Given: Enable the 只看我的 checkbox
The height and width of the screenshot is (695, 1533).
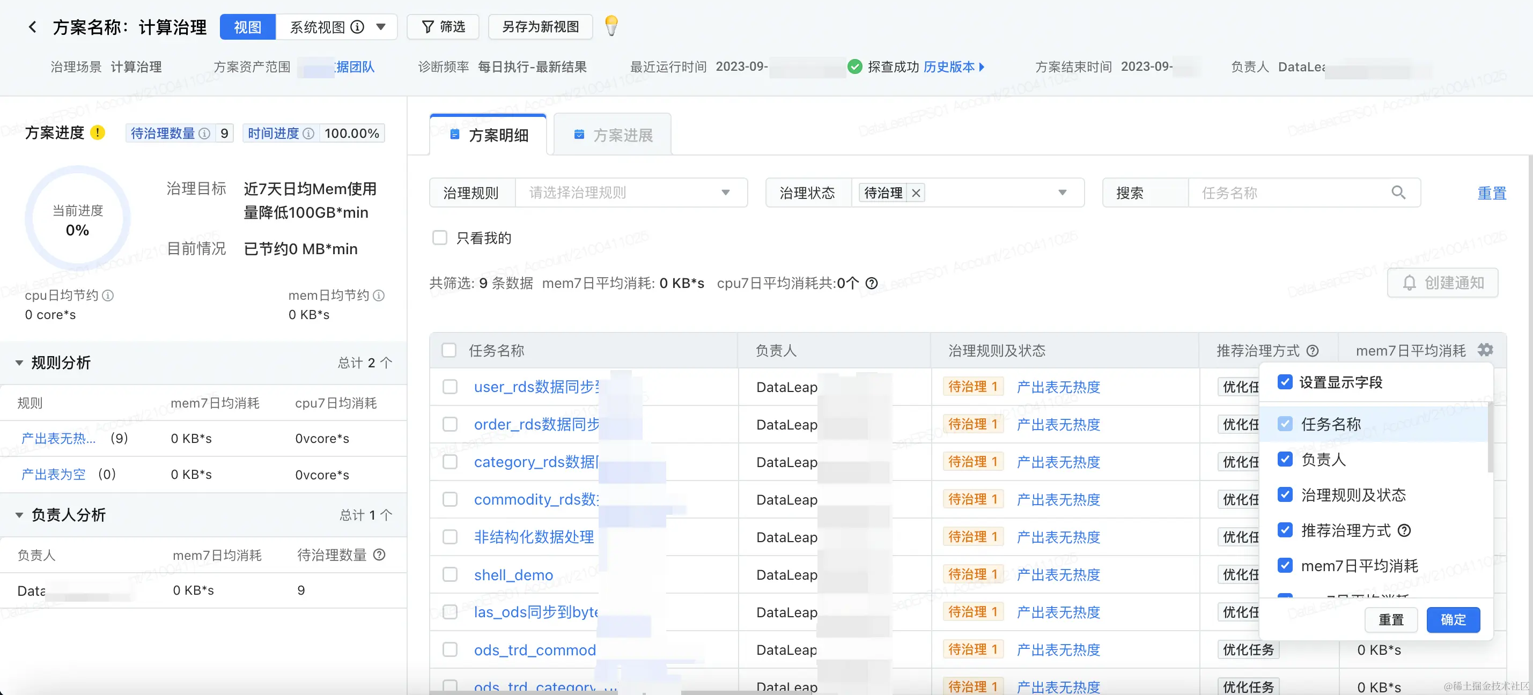Looking at the screenshot, I should pos(440,238).
